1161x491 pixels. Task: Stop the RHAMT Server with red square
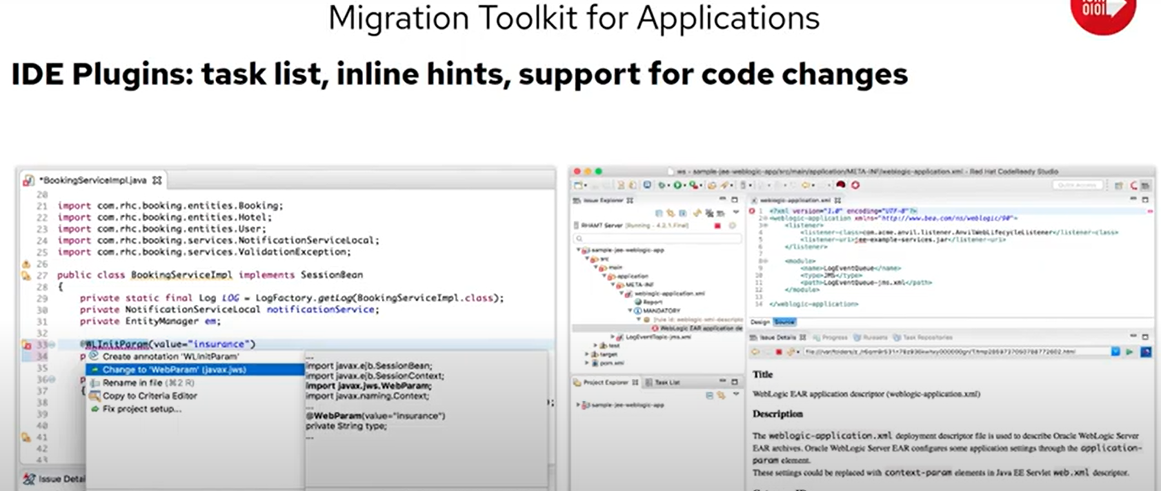(717, 226)
